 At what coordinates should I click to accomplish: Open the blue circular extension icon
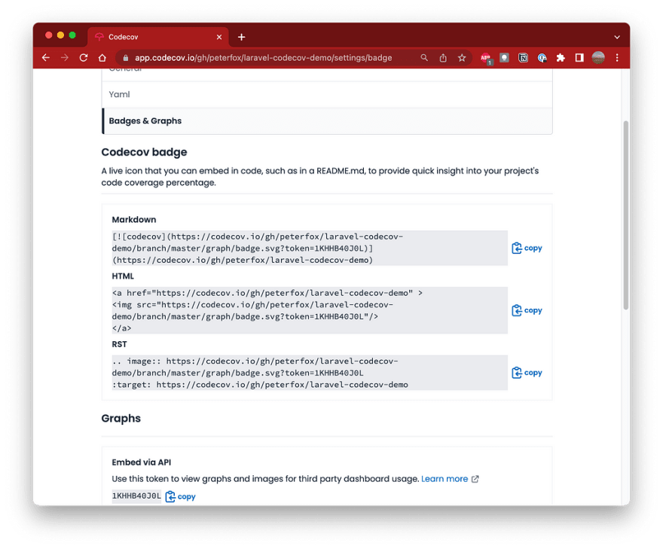tap(542, 58)
